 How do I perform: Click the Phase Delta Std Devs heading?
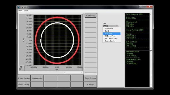click(x=133, y=59)
